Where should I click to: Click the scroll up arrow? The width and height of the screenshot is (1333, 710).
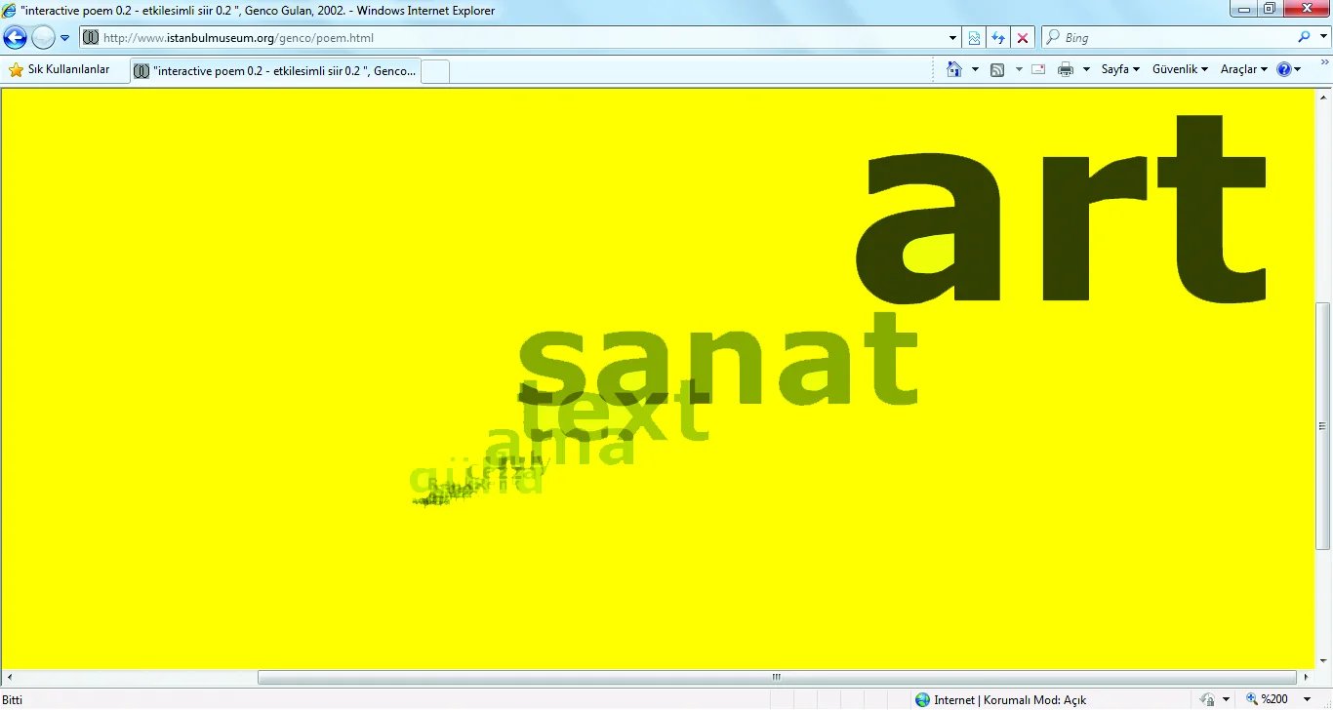click(1323, 97)
